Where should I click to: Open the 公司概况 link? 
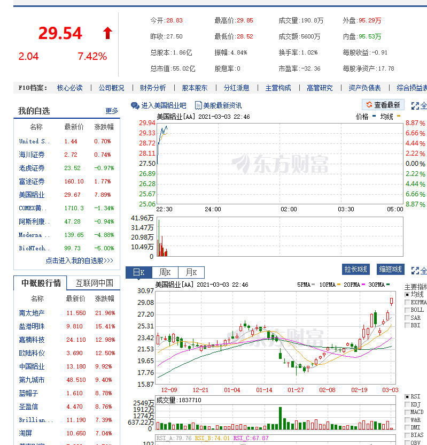point(112,88)
